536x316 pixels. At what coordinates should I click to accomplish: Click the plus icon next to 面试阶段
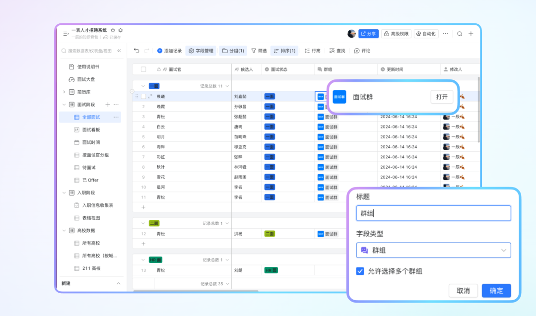(x=108, y=105)
